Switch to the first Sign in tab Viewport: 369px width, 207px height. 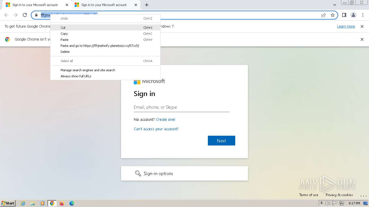pos(35,5)
